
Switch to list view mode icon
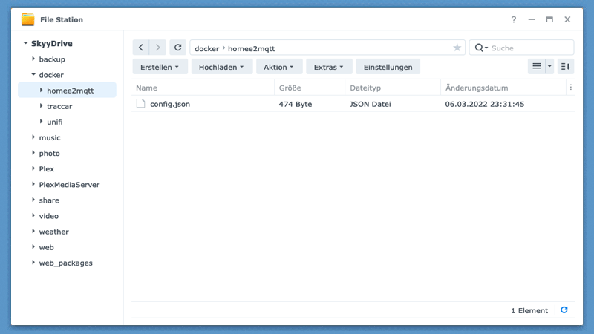click(536, 67)
